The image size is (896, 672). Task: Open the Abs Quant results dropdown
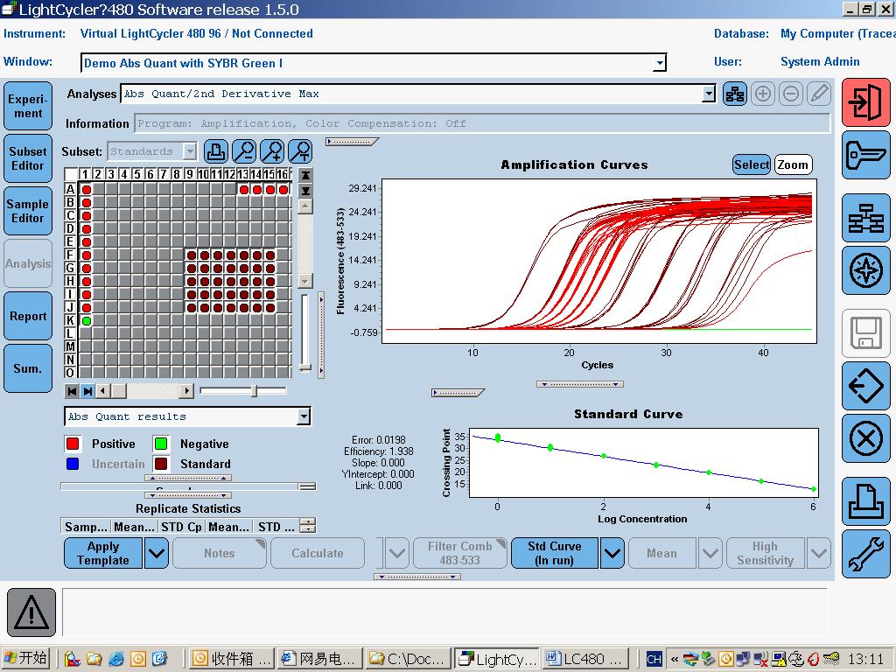pyautogui.click(x=304, y=416)
